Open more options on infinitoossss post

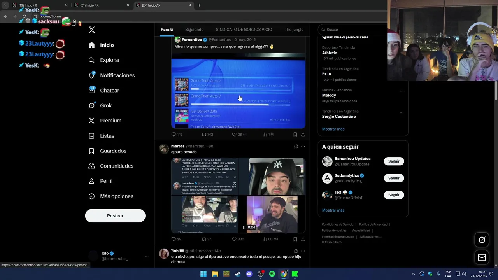[x=303, y=251]
